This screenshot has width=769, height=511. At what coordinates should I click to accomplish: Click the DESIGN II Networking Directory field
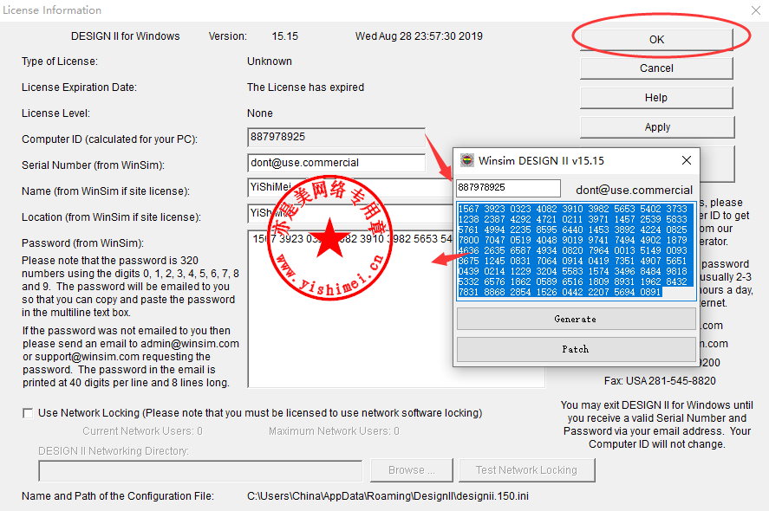tap(200, 471)
